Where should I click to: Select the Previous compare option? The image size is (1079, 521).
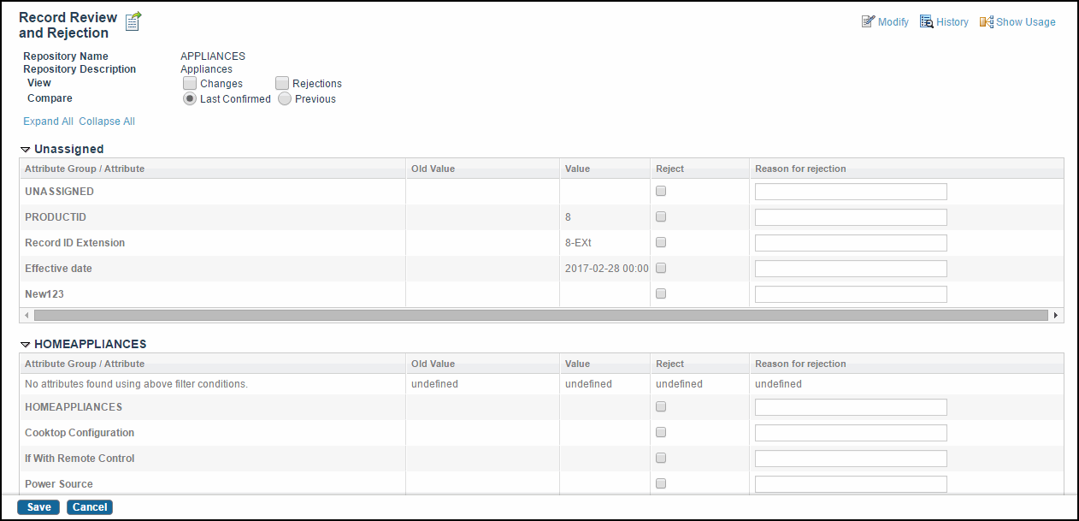click(x=285, y=98)
